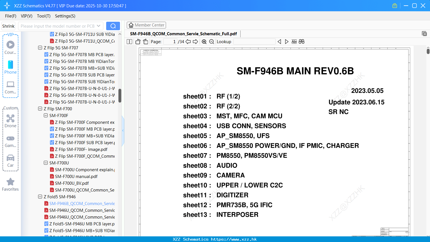Go to the next page arrow
Screen dimensions: 430x242
195,42
